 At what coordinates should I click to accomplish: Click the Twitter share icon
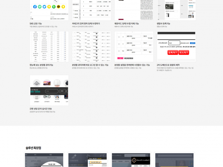click(44, 6)
